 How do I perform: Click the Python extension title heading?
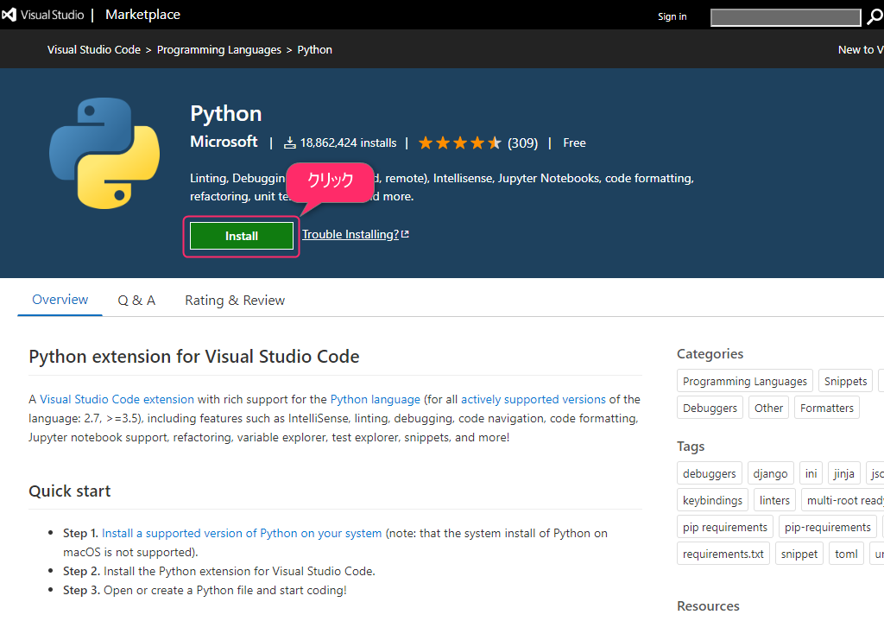click(x=226, y=114)
